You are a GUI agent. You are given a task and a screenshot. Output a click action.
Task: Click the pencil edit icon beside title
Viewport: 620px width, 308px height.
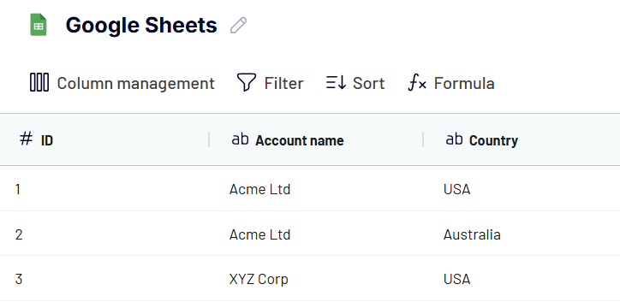point(238,26)
